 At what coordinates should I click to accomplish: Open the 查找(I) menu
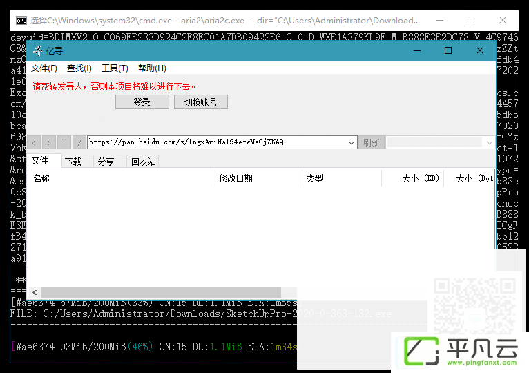point(79,68)
